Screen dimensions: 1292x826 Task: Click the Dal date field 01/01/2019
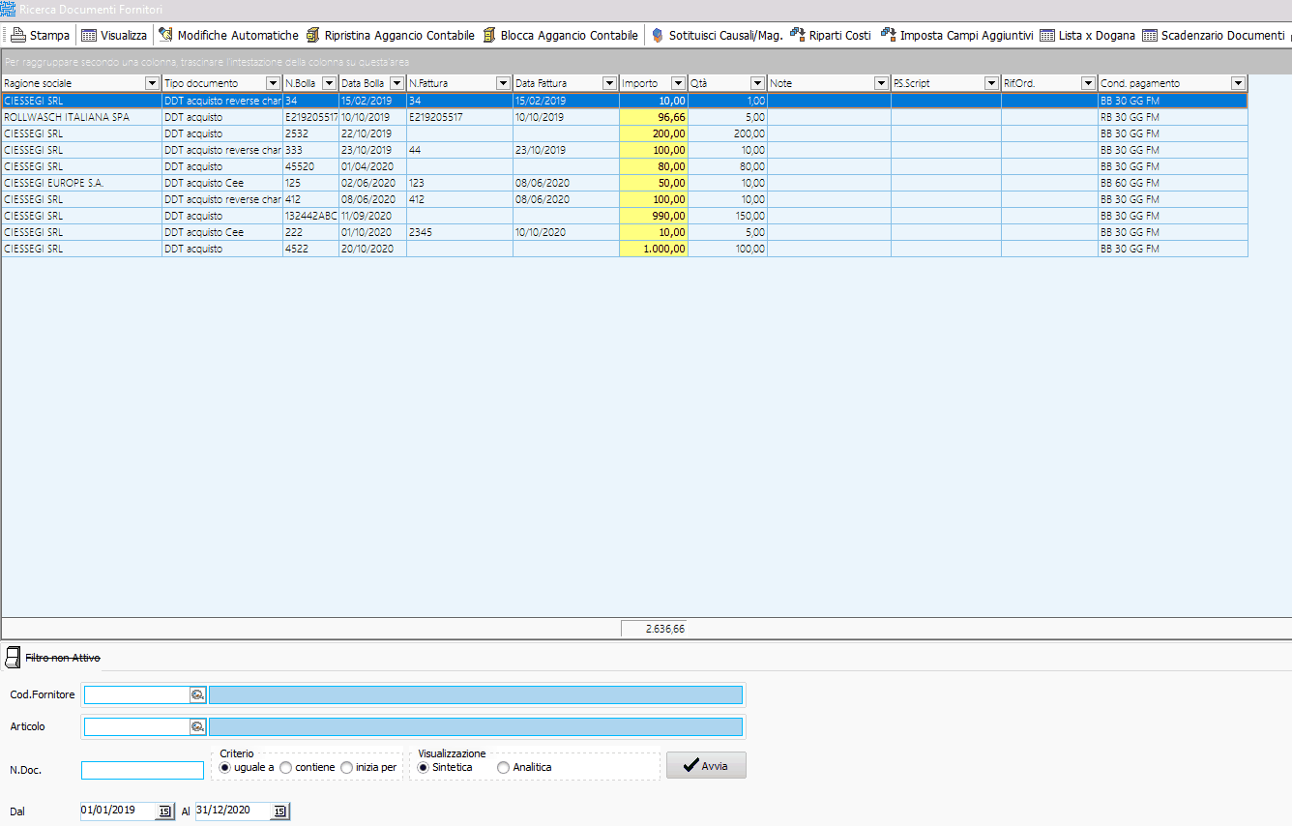118,811
